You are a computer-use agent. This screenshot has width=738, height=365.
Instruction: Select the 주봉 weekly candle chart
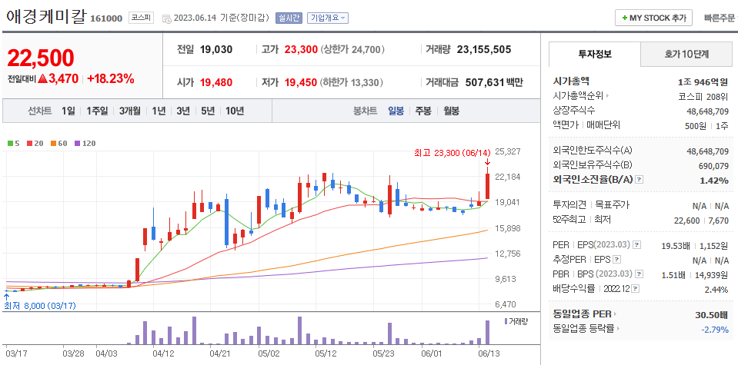click(423, 111)
